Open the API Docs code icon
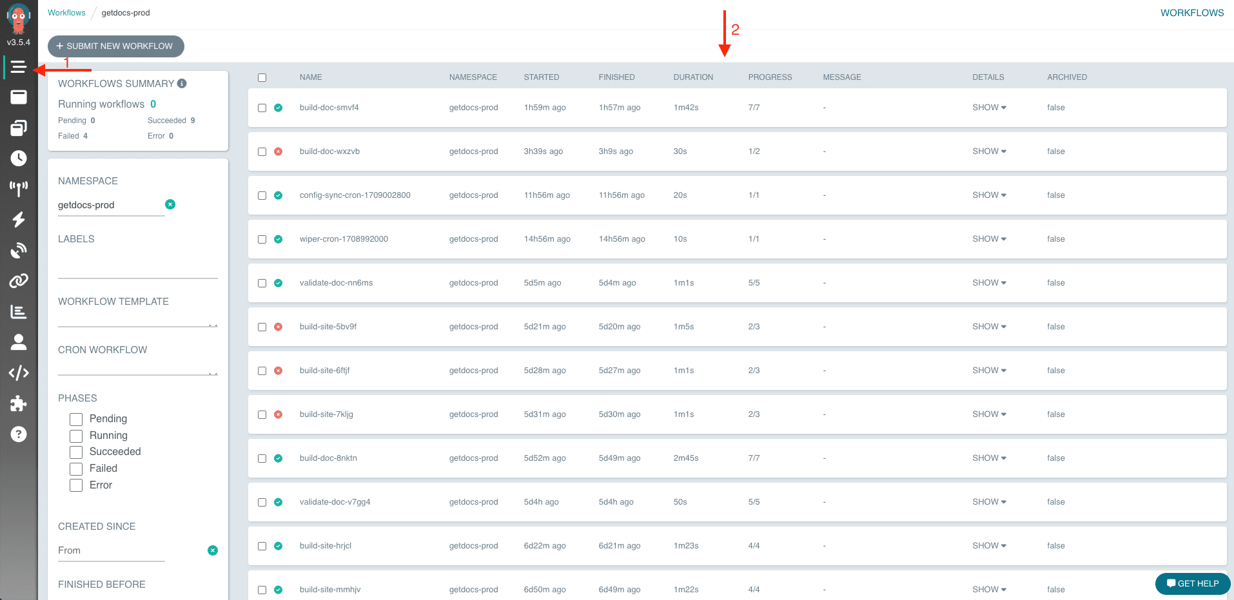This screenshot has height=600, width=1234. click(x=19, y=373)
